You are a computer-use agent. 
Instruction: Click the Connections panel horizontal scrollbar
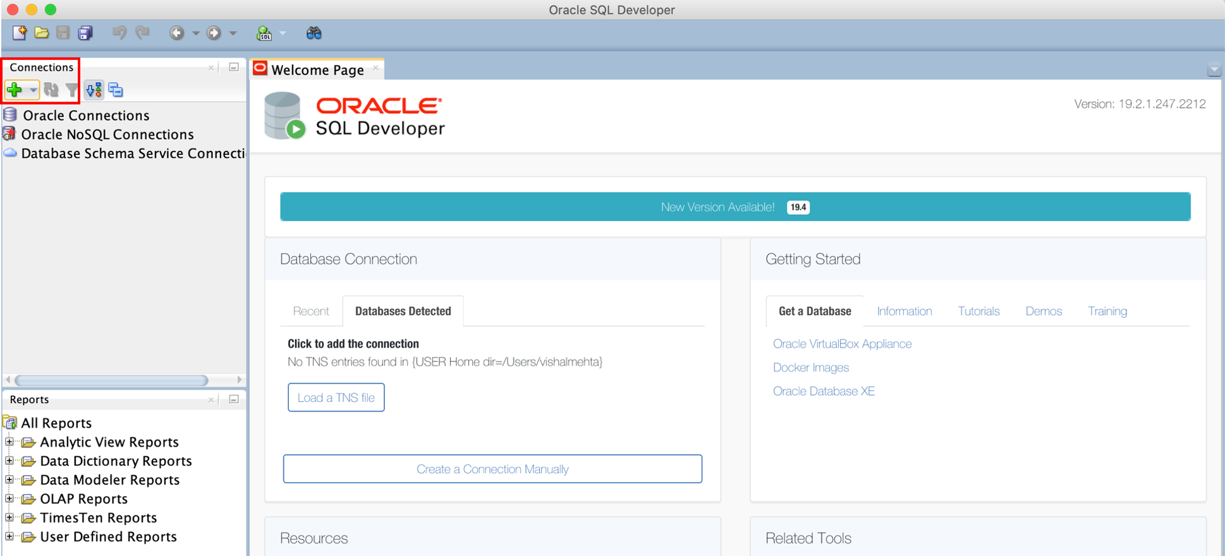point(111,380)
